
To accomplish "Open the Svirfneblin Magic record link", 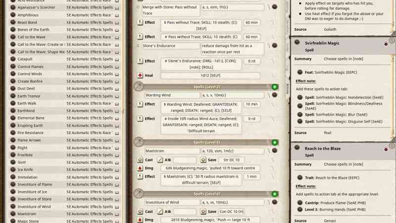I will [x=298, y=43].
